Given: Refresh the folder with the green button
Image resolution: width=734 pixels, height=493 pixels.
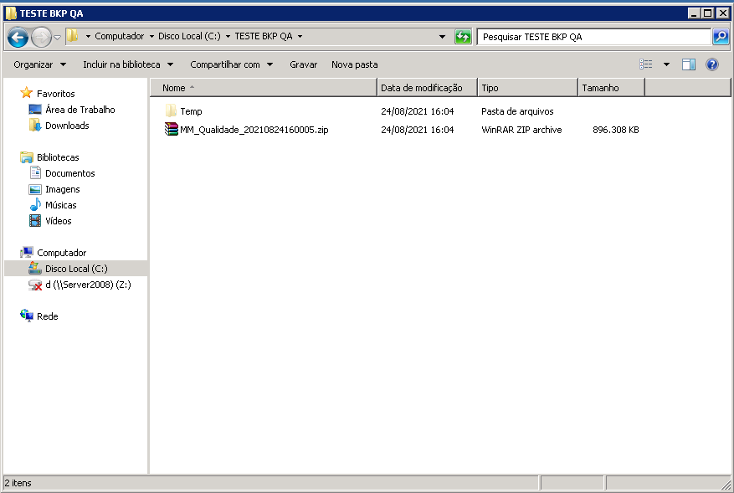Looking at the screenshot, I should point(463,37).
